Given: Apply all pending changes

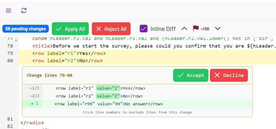Looking at the screenshot, I should pos(70,29).
